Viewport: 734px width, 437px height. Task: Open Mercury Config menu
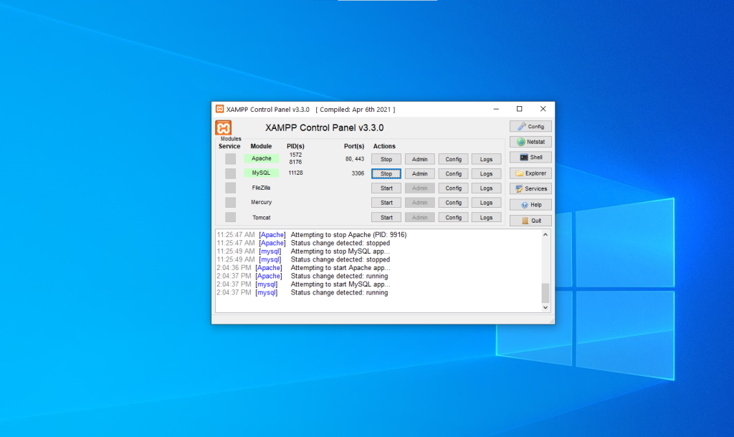(453, 203)
